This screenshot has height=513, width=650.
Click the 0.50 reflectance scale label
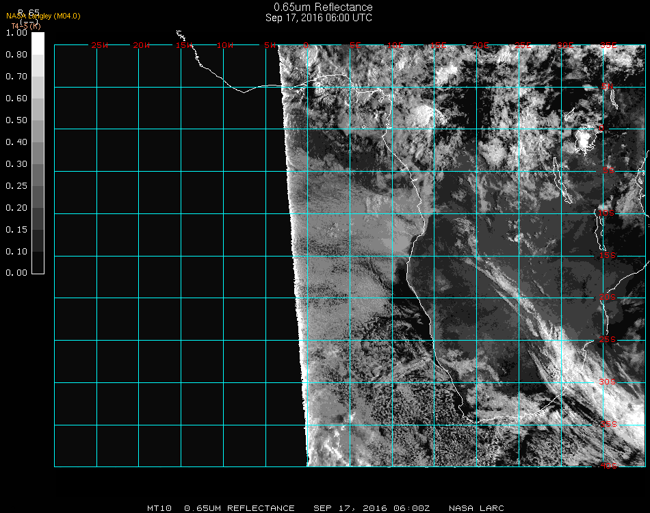16,120
